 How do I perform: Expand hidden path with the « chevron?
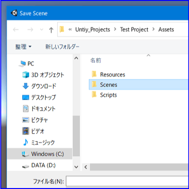70,30
